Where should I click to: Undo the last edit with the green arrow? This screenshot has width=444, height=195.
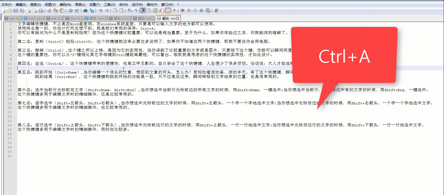tap(71, 10)
